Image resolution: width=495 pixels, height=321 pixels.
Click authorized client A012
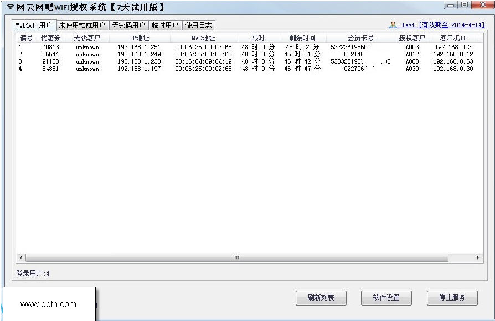click(412, 54)
